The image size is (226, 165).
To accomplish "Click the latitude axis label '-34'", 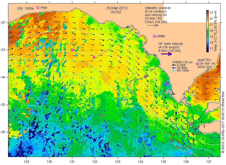I will click(x=3, y=77).
